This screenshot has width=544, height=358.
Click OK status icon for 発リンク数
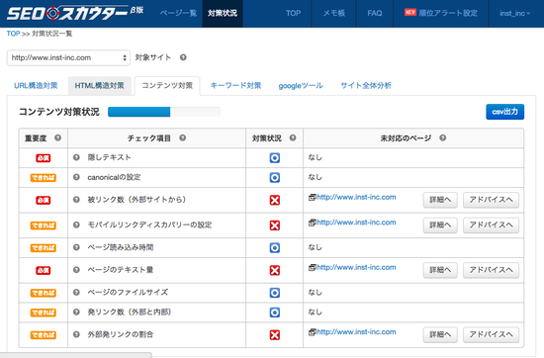click(x=274, y=313)
